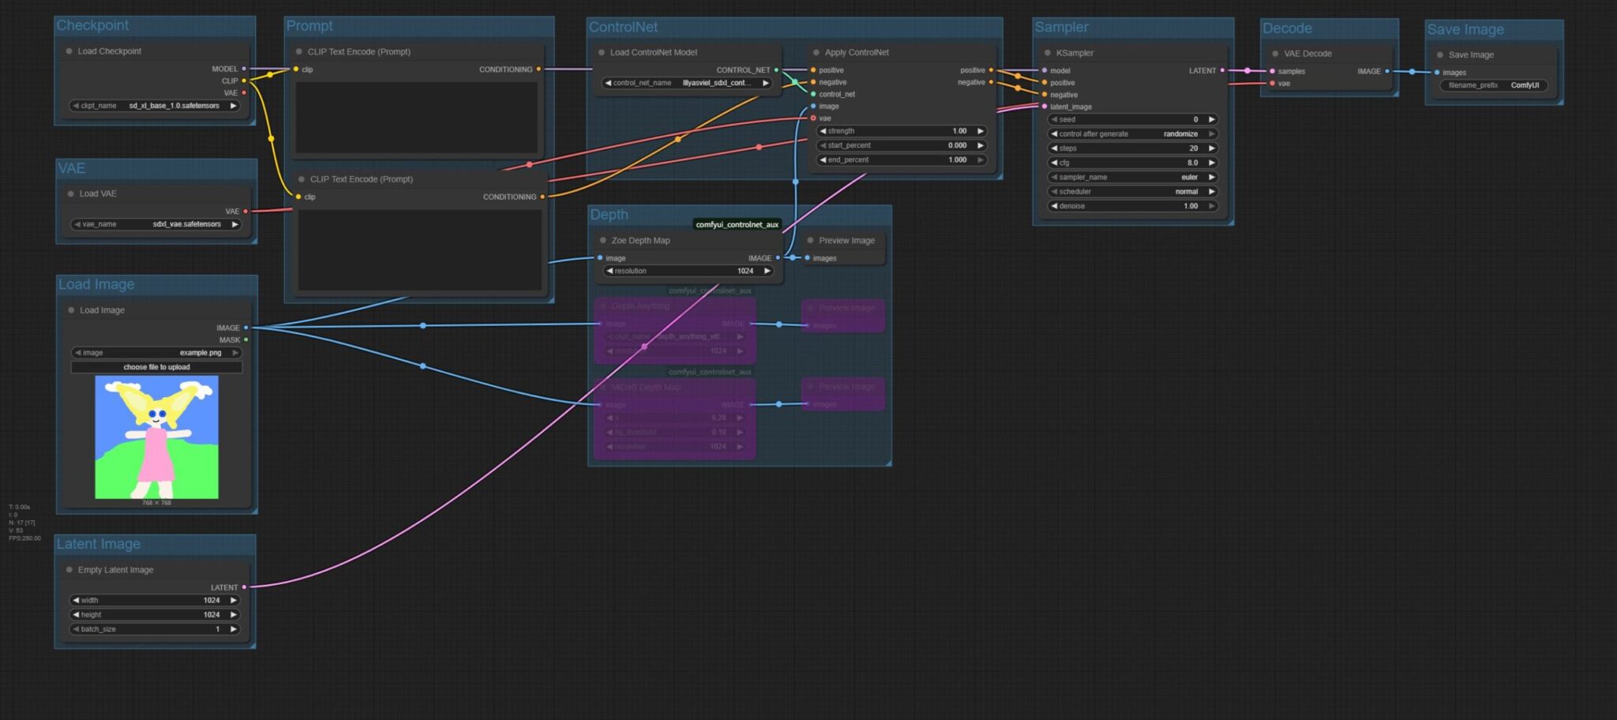Viewport: 1617px width, 720px height.
Task: Click the collapse dot on the Zoe Depth Map node
Action: point(603,240)
